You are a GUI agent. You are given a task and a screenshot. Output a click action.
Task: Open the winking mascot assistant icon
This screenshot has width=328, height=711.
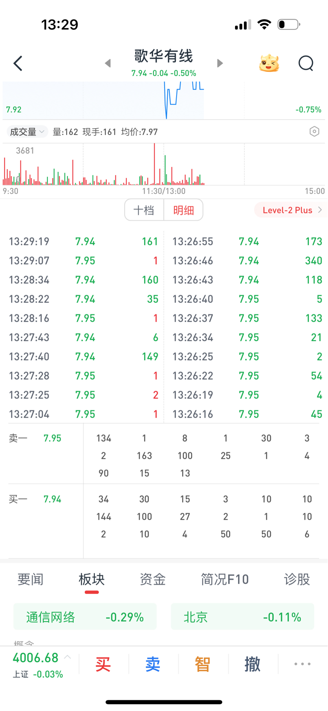(269, 64)
